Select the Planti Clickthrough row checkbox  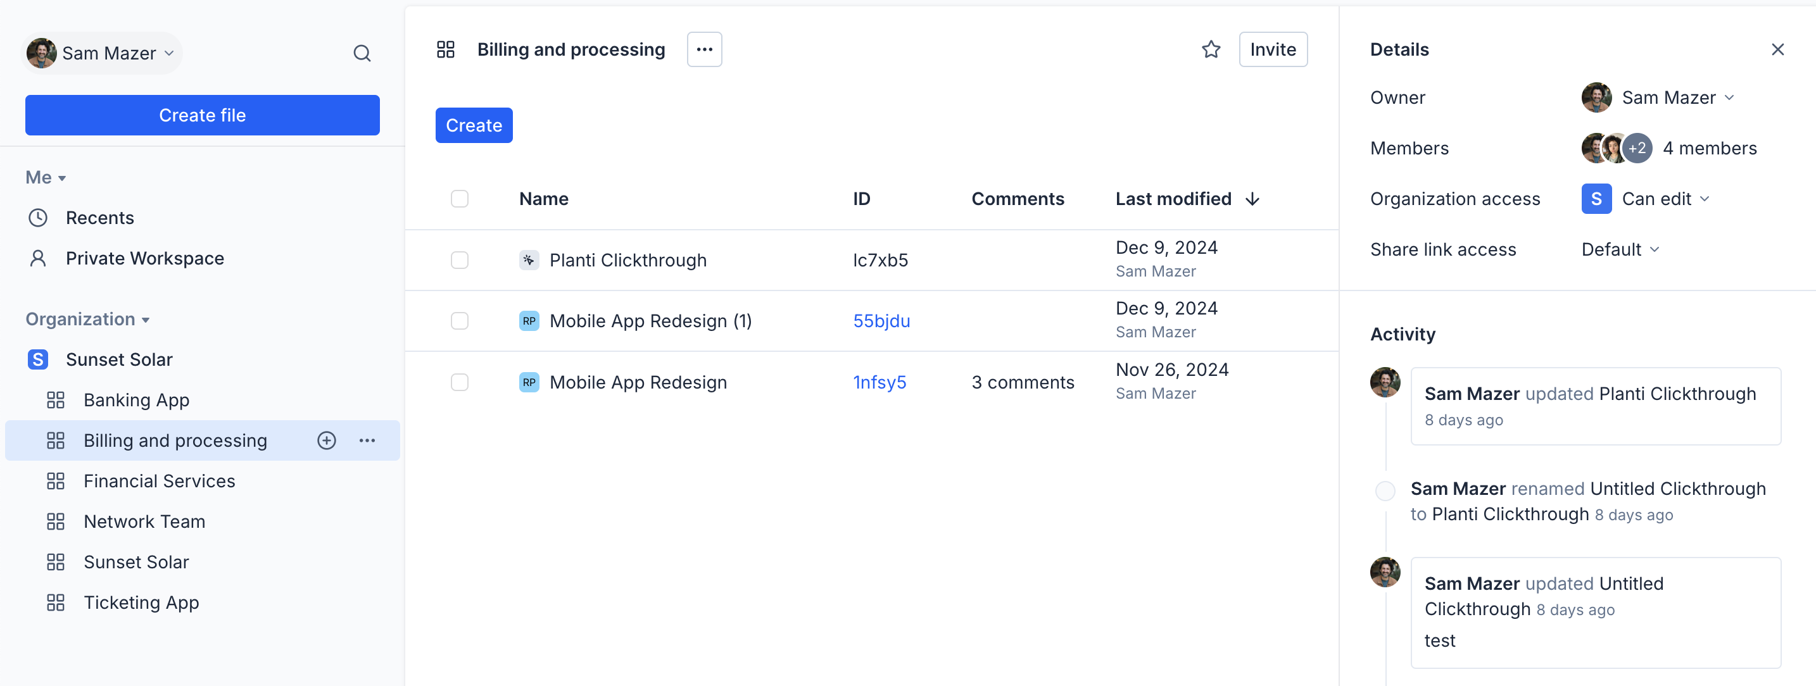pos(459,260)
